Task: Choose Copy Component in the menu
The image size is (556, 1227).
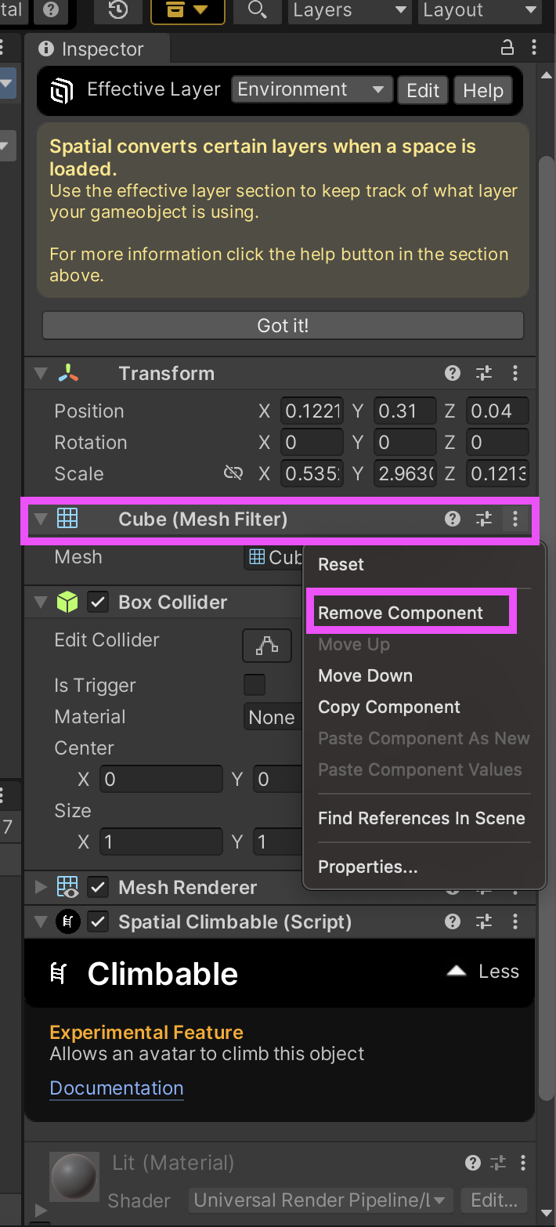Action: 389,707
